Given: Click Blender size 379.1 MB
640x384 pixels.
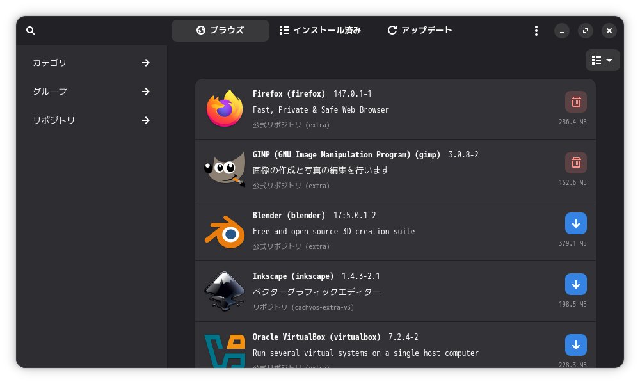Looking at the screenshot, I should click(572, 243).
